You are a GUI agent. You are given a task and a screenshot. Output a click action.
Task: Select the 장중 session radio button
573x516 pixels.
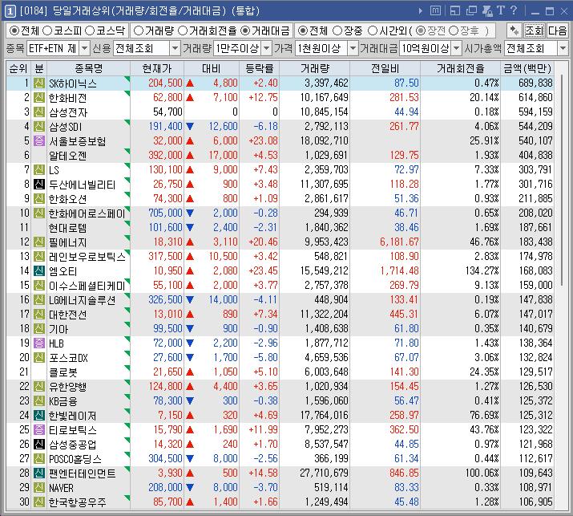pyautogui.click(x=337, y=30)
